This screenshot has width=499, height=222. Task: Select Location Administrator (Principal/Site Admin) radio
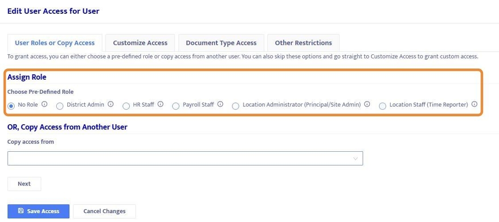click(x=235, y=106)
